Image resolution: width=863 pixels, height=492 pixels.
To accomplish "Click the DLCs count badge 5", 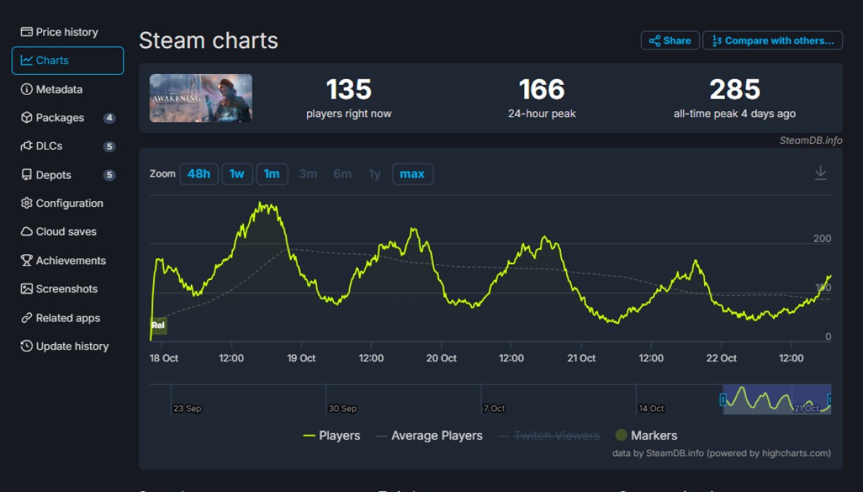I will [x=109, y=147].
